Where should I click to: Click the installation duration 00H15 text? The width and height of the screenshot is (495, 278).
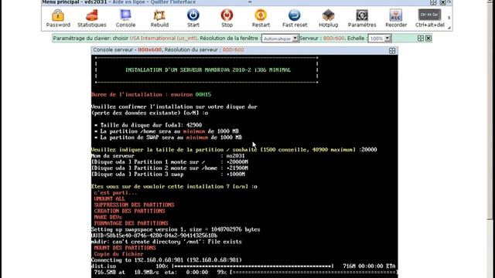203,94
